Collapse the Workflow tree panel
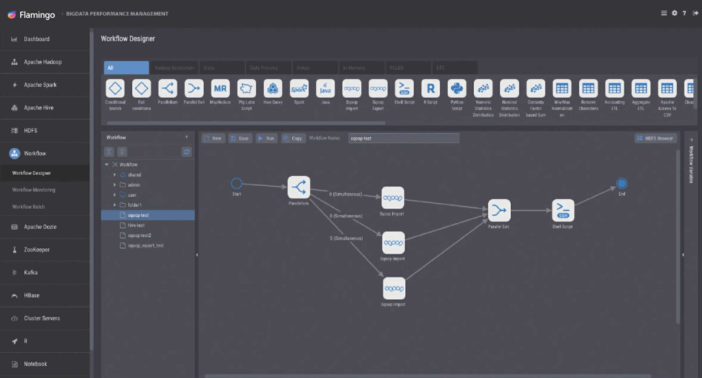The width and height of the screenshot is (702, 378). pos(187,137)
